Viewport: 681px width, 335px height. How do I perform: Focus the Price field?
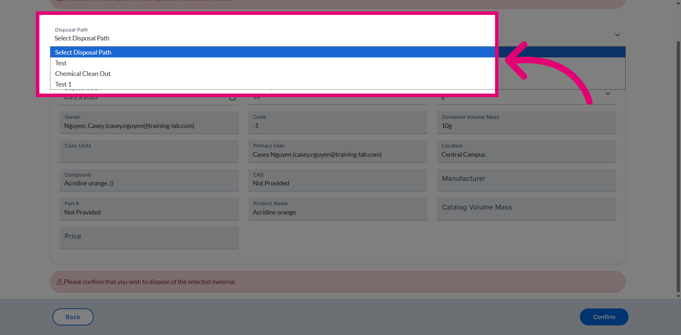tap(149, 238)
